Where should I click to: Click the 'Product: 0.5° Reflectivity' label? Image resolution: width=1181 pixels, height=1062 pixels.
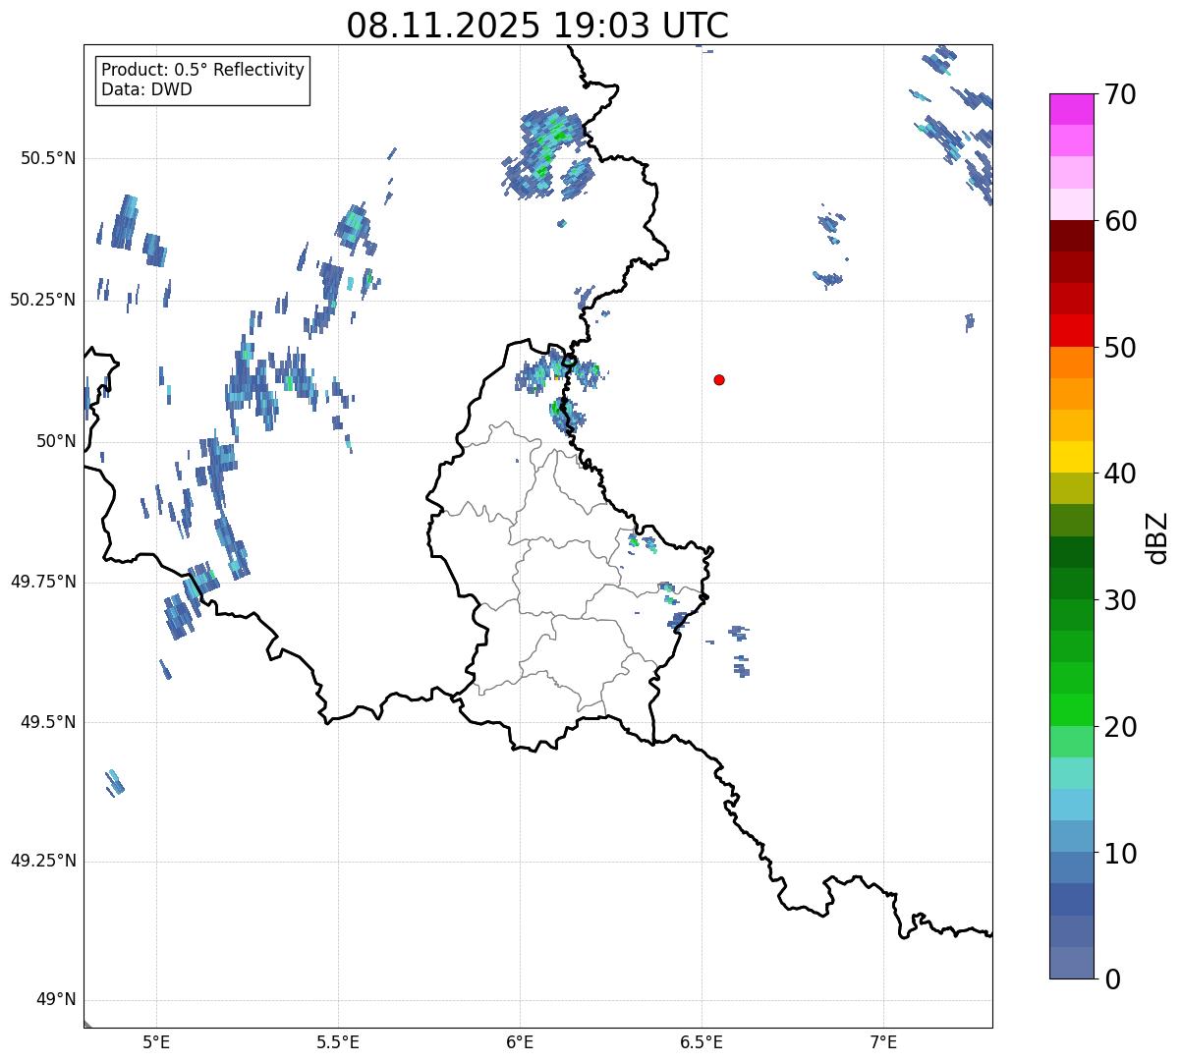coord(202,71)
